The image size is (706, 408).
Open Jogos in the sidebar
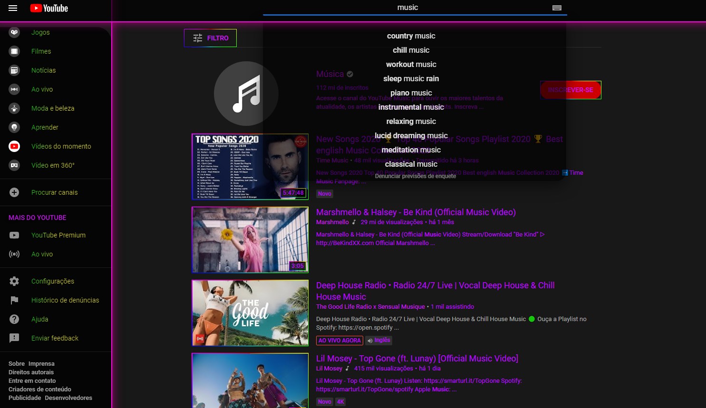pyautogui.click(x=40, y=32)
